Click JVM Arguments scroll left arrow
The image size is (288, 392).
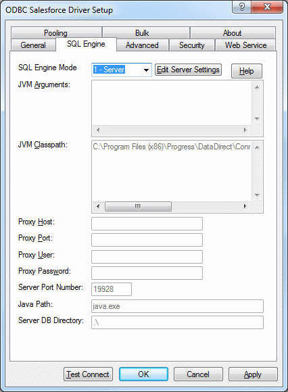pyautogui.click(x=98, y=130)
